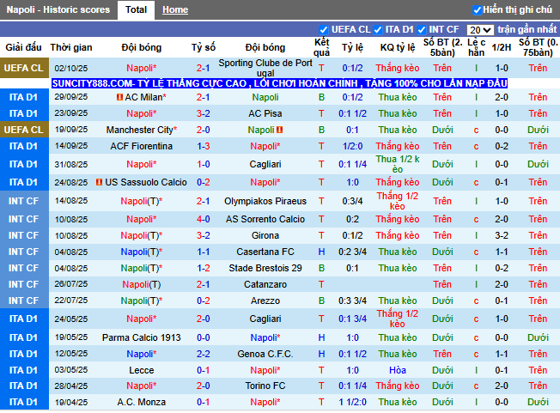
Task: Open the 20 recent matches dropdown
Action: (x=480, y=30)
